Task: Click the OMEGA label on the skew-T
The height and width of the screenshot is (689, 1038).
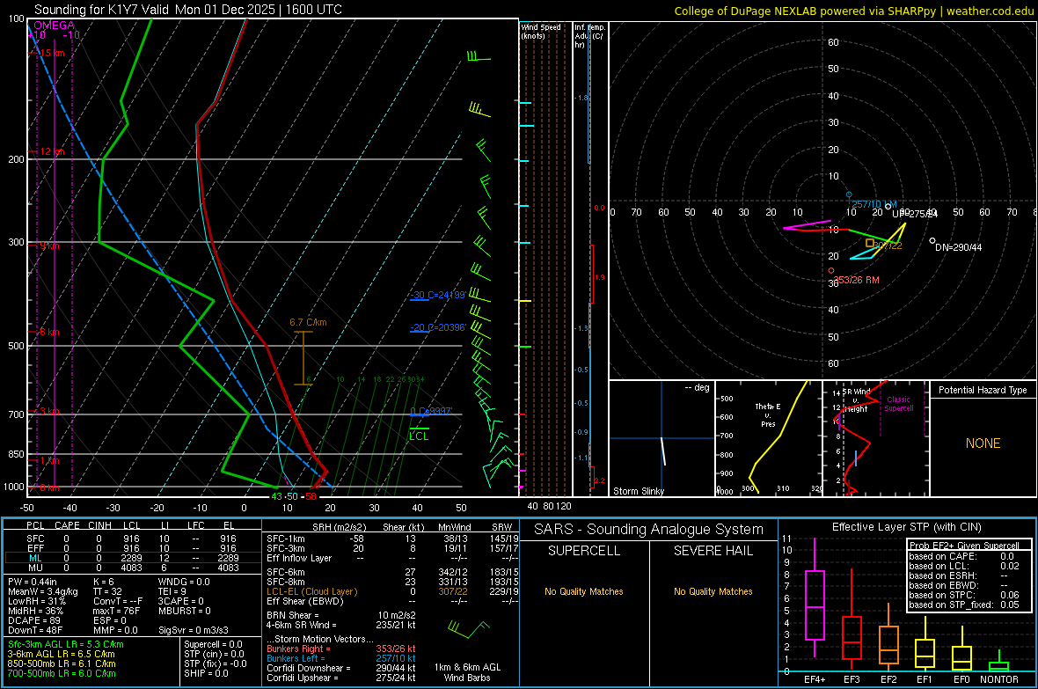Action: [x=54, y=26]
